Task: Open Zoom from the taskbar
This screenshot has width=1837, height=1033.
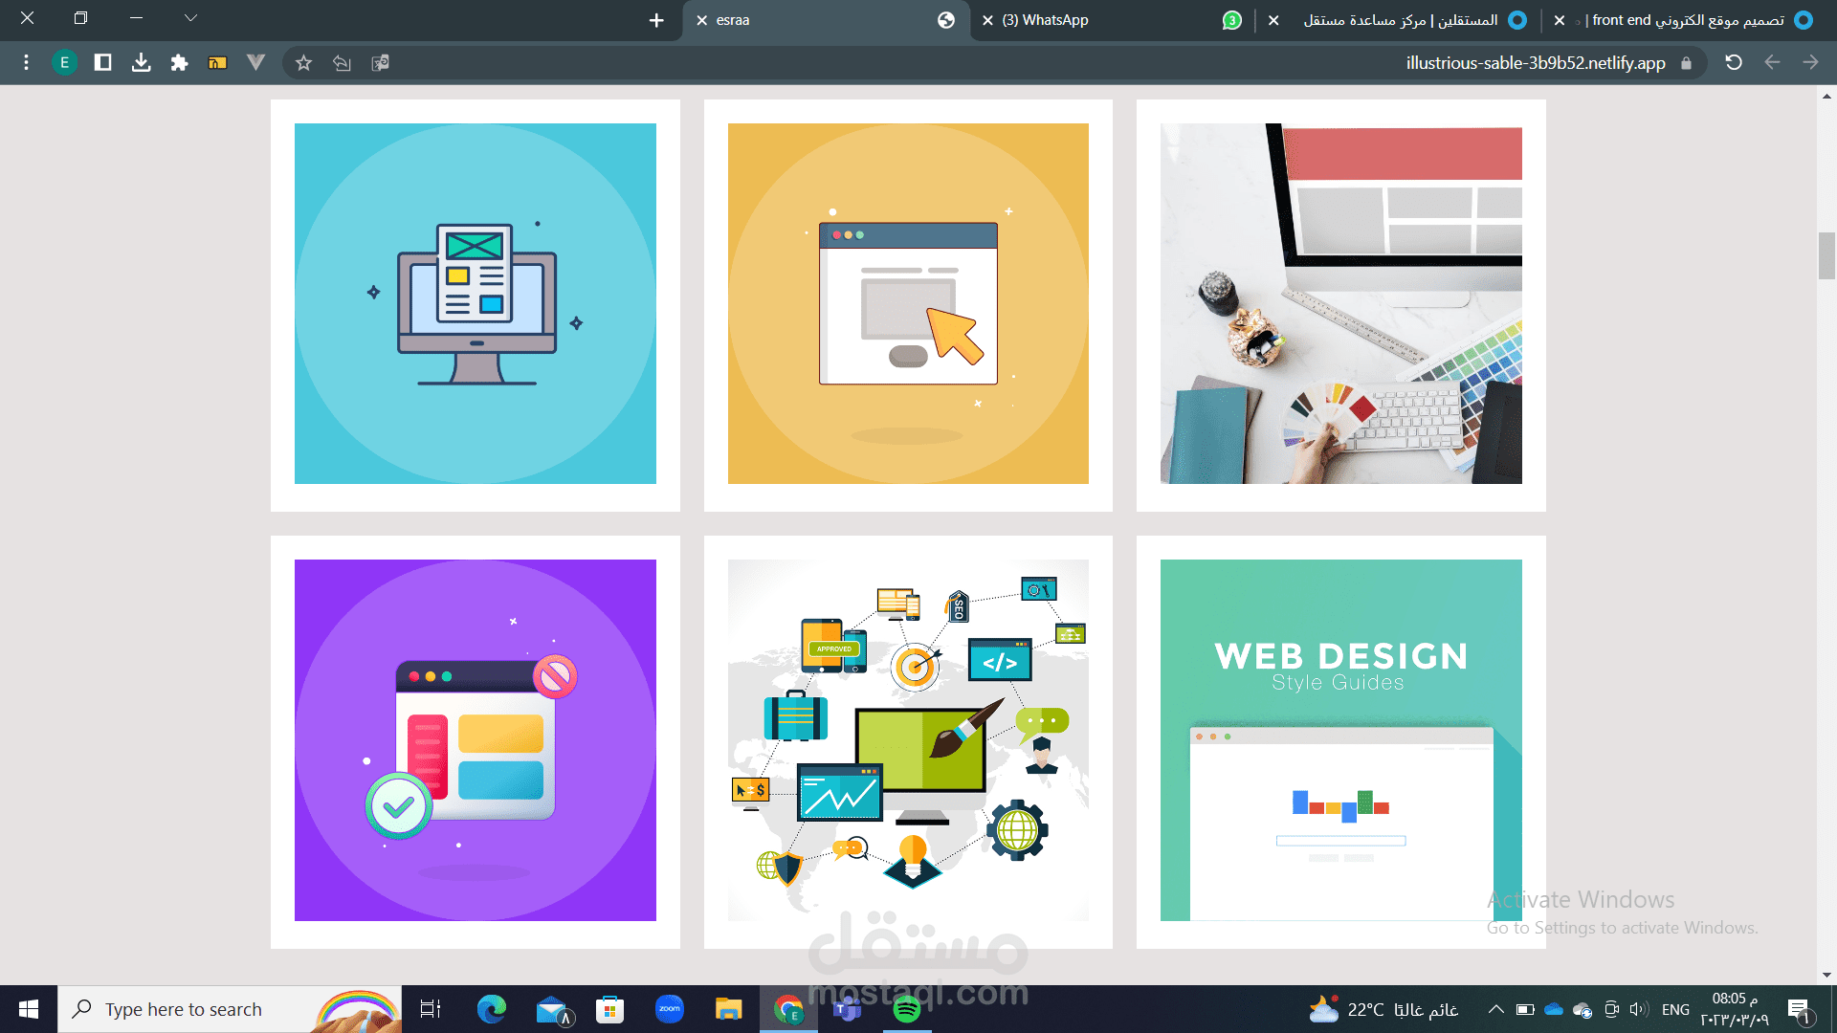Action: (670, 1009)
